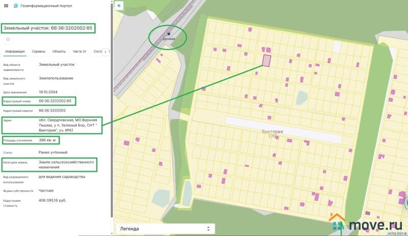Collapse the side panel with double-chevron button
This screenshot has height=236, width=408.
[x=119, y=6]
